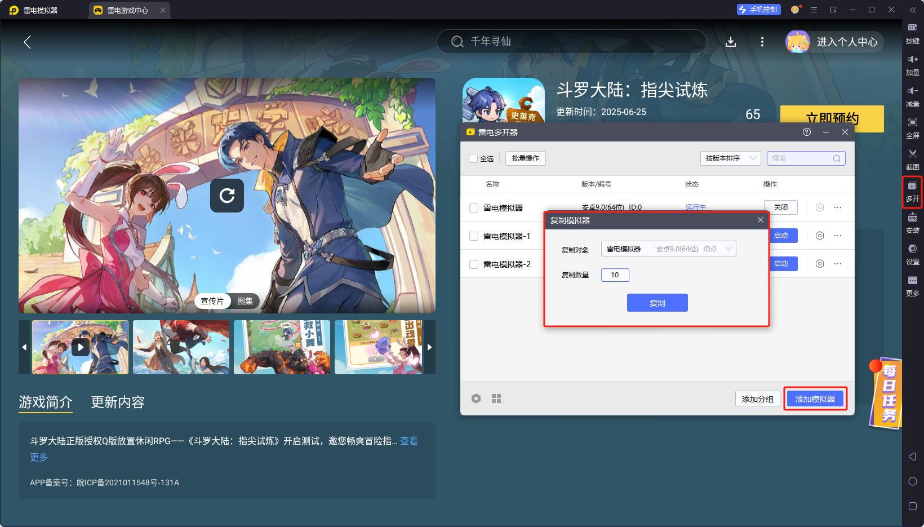Open settings gear for 雷电模拟器-2 row
The width and height of the screenshot is (924, 527).
click(x=820, y=264)
